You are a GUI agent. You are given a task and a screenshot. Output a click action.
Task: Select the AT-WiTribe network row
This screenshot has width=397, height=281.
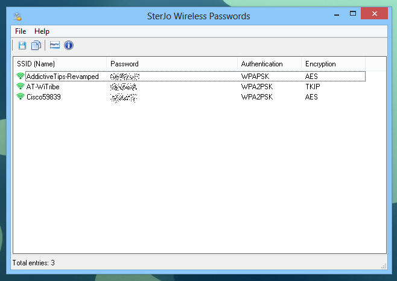click(189, 87)
